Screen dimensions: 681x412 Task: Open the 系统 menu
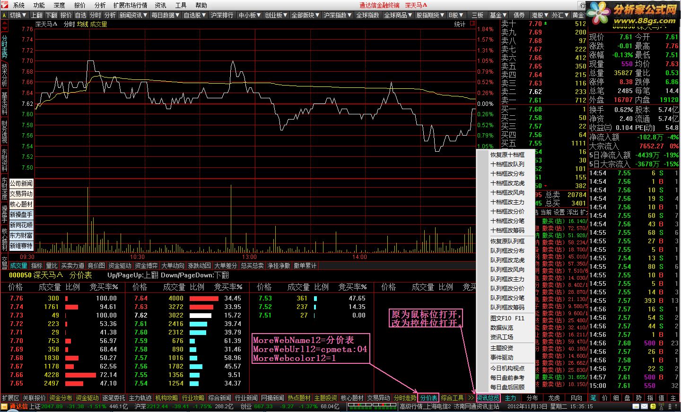tap(19, 5)
